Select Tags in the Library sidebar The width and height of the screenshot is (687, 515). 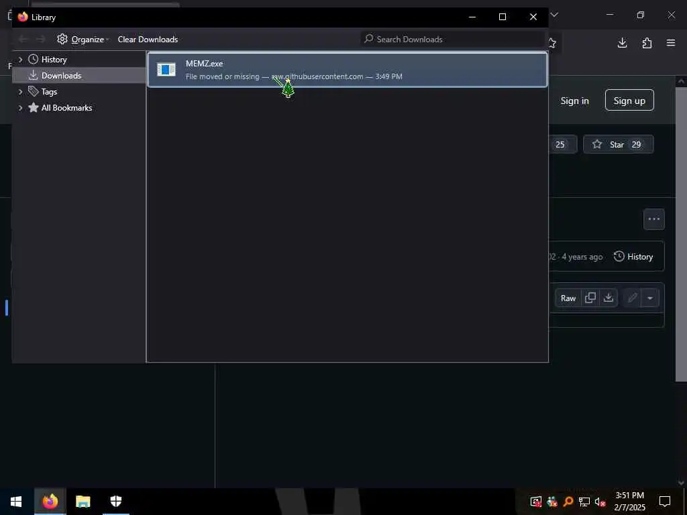[x=49, y=92]
